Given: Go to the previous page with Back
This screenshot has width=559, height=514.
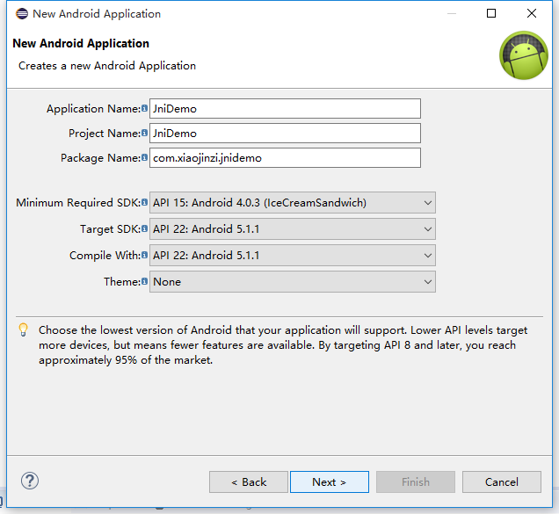Looking at the screenshot, I should coord(249,481).
